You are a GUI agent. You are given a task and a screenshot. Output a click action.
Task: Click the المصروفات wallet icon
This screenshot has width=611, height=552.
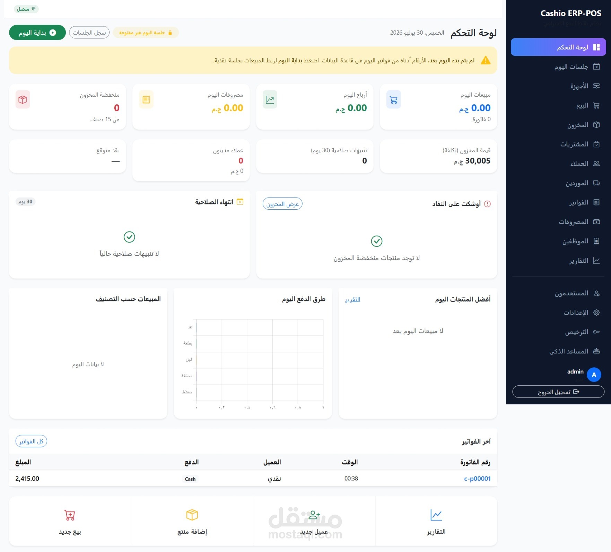[x=596, y=222]
